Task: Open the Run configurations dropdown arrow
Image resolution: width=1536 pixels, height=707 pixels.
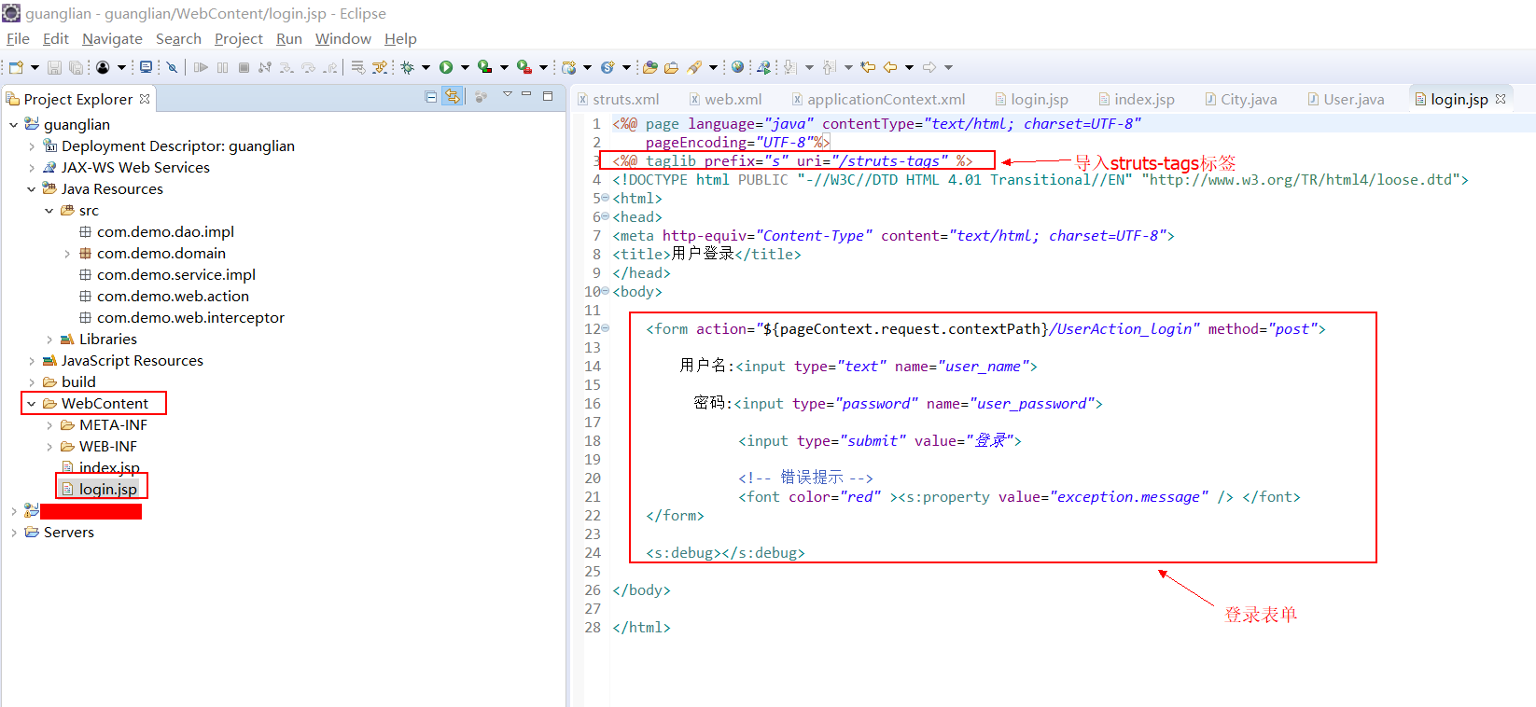Action: click(465, 67)
